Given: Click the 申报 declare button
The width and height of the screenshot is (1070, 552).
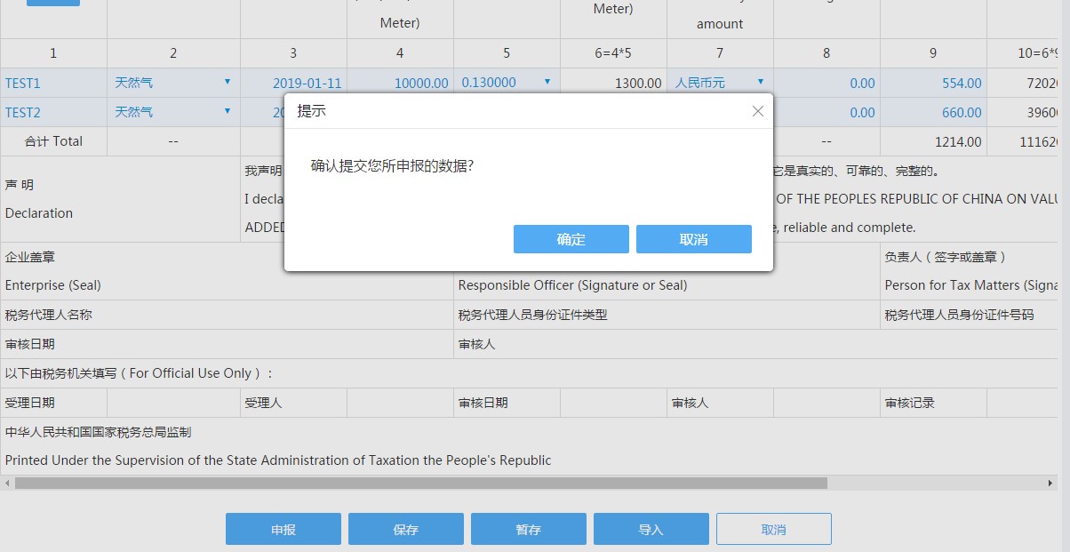Looking at the screenshot, I should coord(283,529).
